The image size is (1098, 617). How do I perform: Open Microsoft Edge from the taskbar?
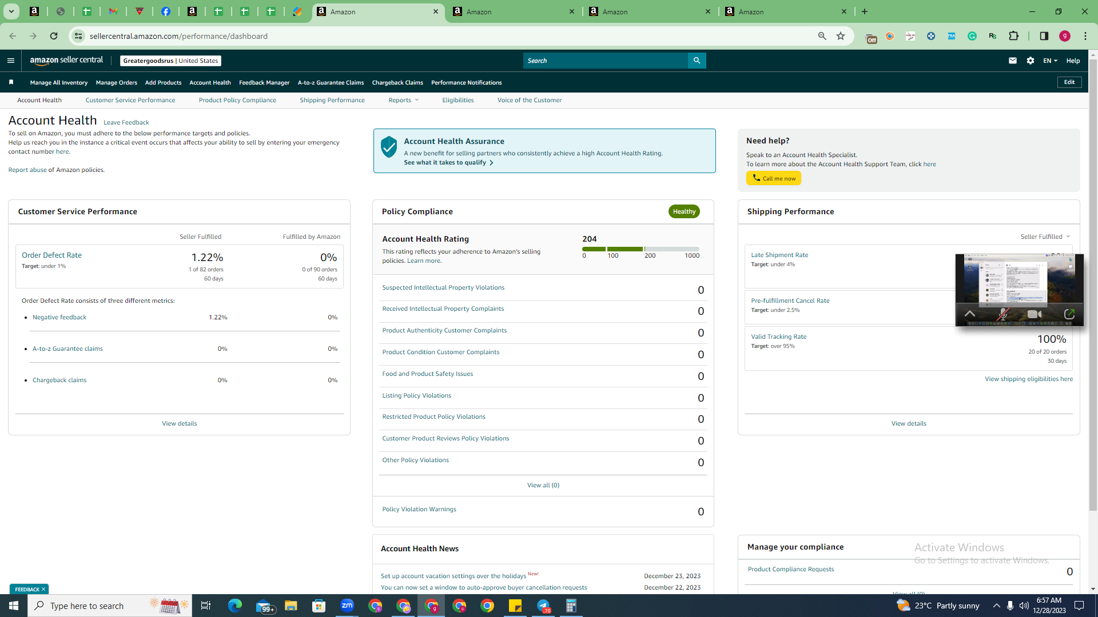(x=235, y=606)
